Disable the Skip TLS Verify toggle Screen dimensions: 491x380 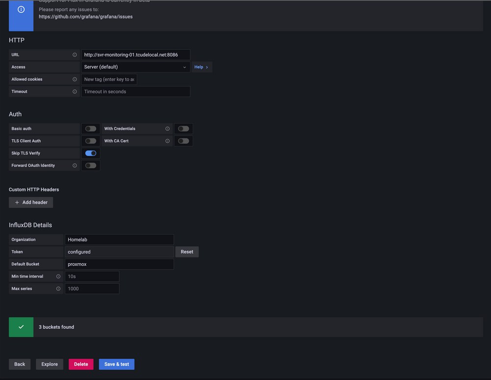tap(90, 153)
